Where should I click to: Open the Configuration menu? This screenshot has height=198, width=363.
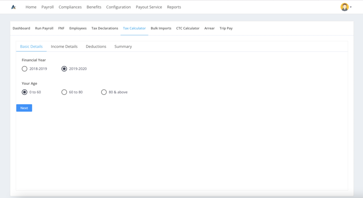point(118,7)
